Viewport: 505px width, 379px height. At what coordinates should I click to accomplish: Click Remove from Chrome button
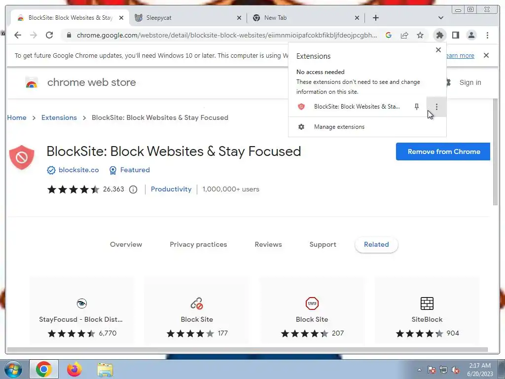pyautogui.click(x=443, y=152)
